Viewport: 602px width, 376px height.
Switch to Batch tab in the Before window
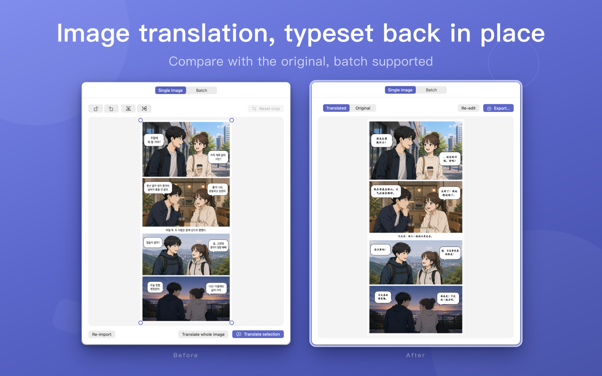202,90
